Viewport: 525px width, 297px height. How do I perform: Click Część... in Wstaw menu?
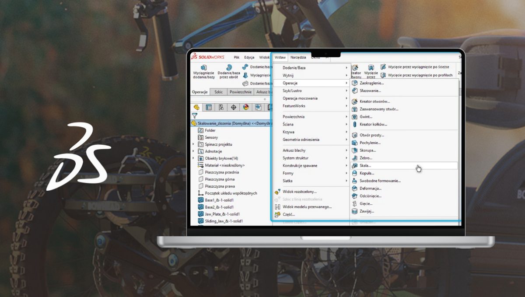pos(285,214)
